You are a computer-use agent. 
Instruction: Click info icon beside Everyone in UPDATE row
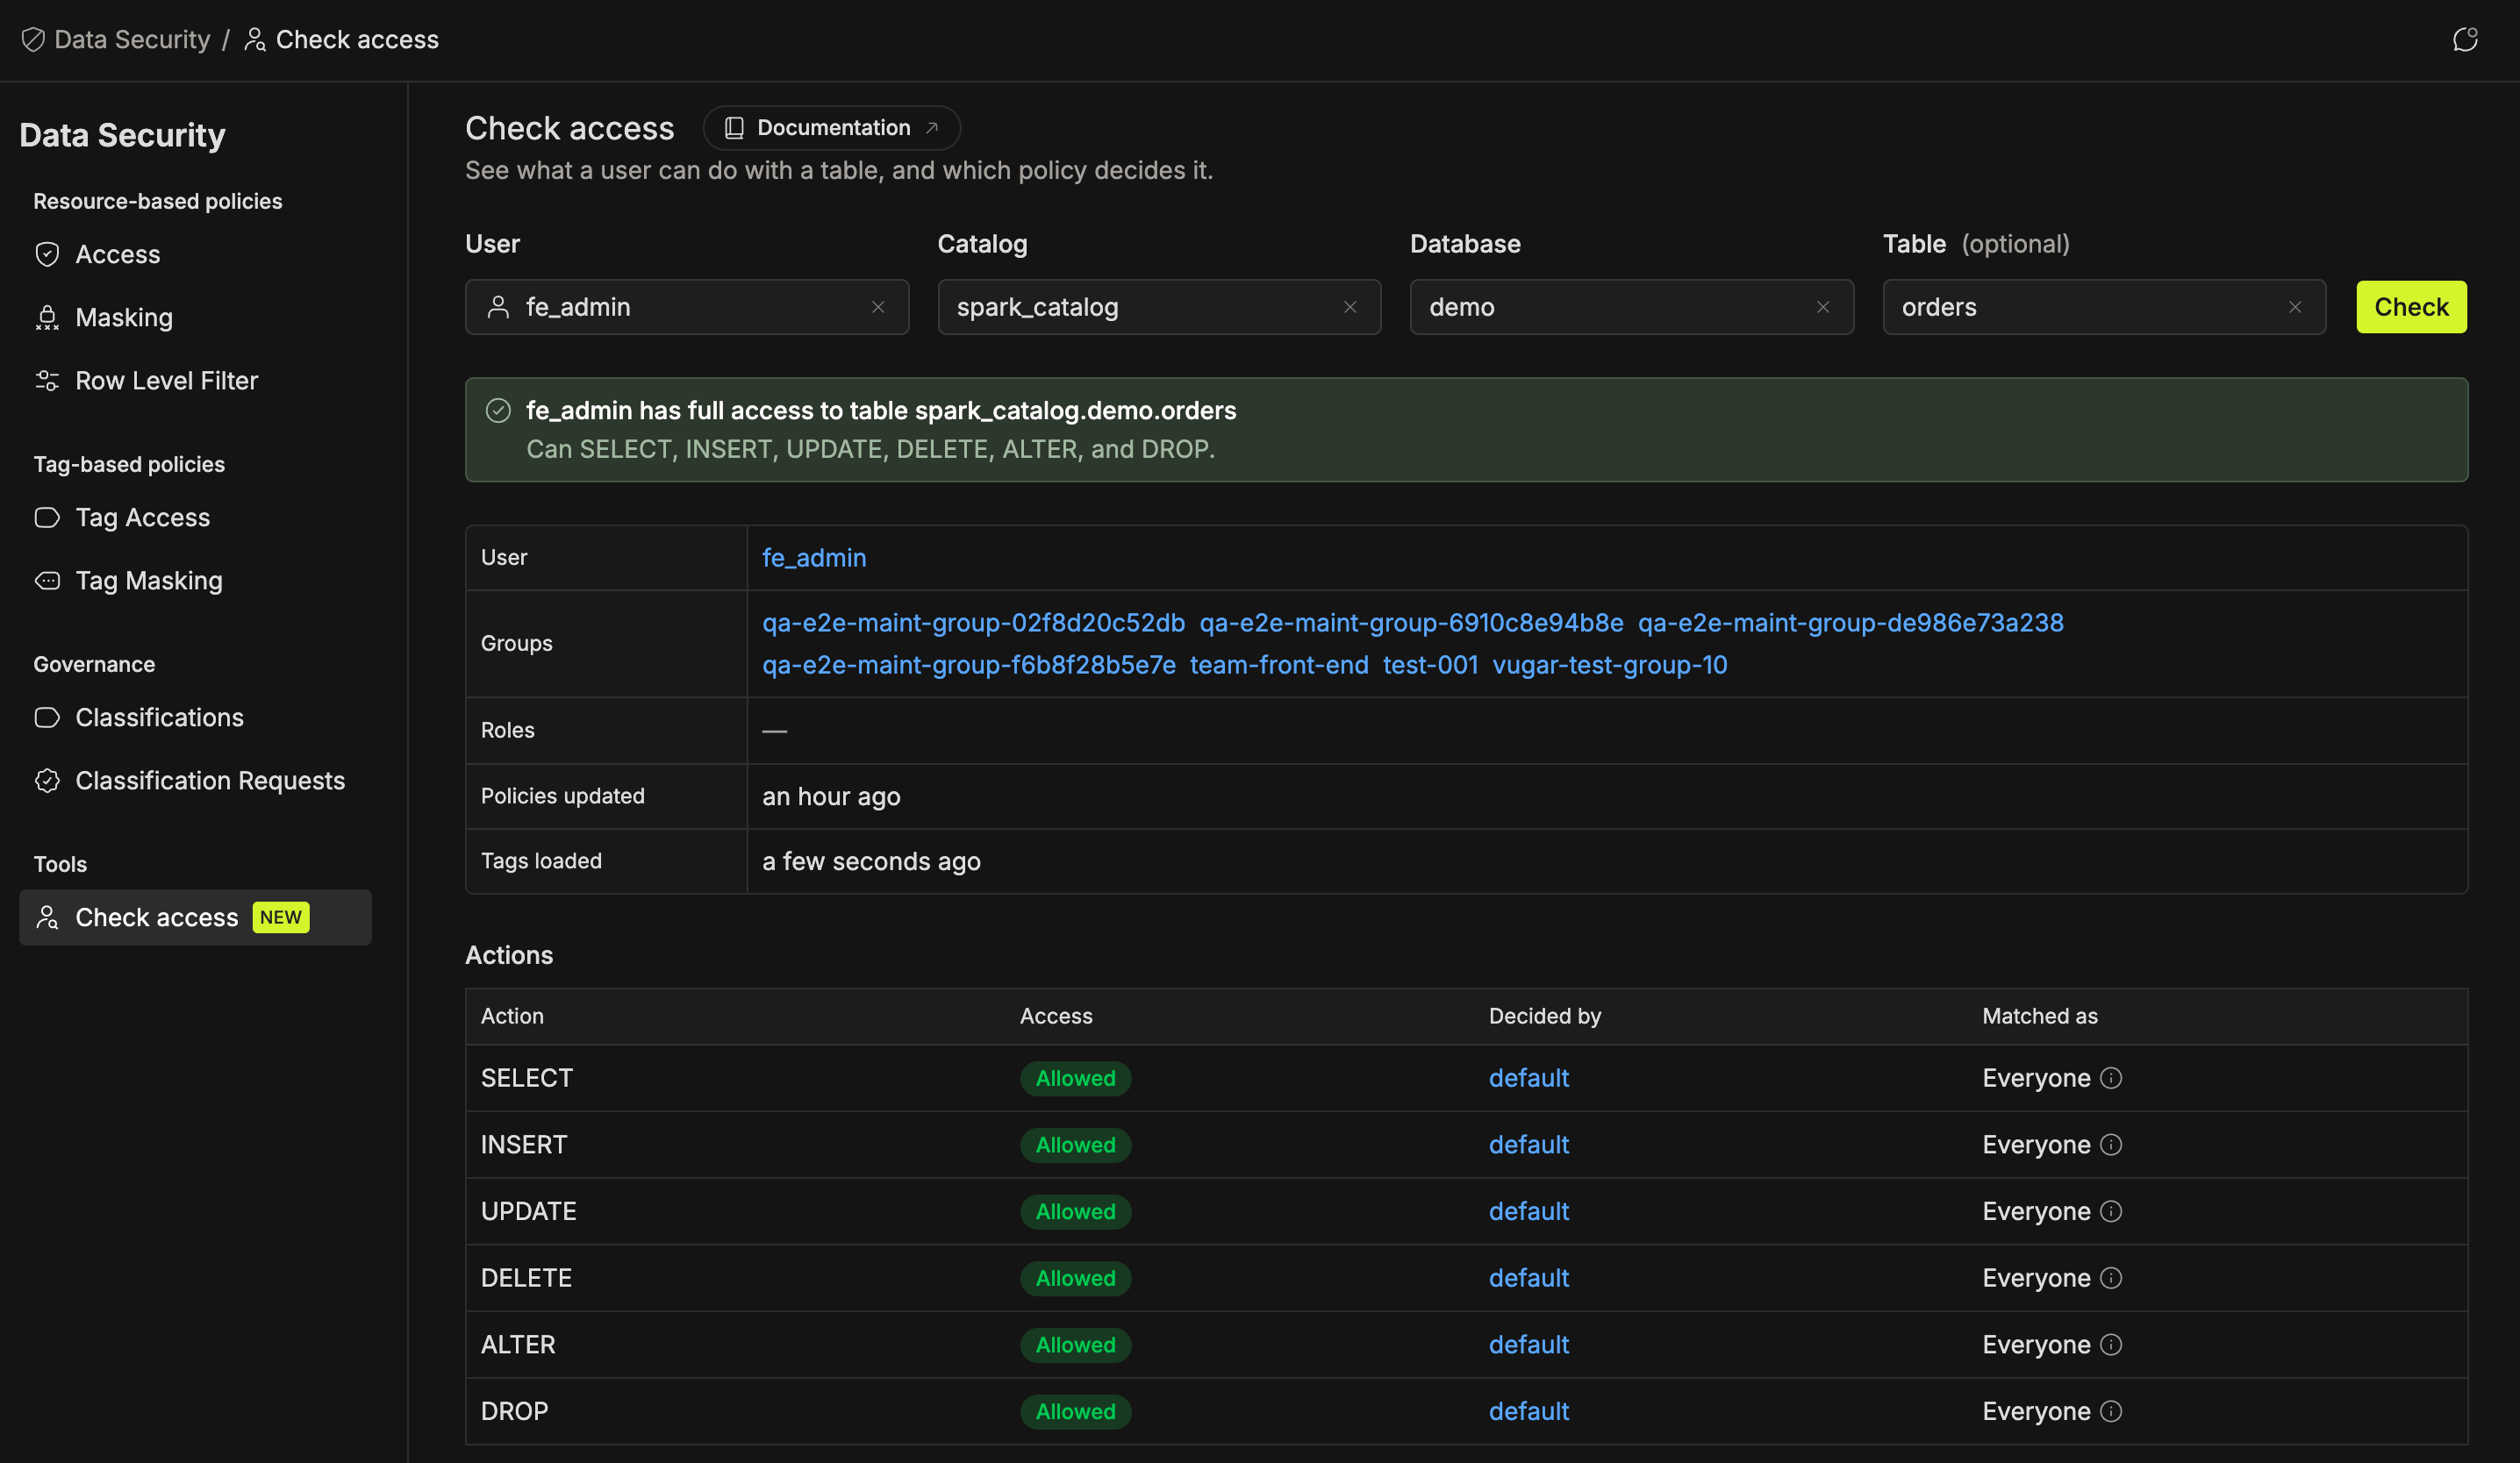click(2111, 1211)
